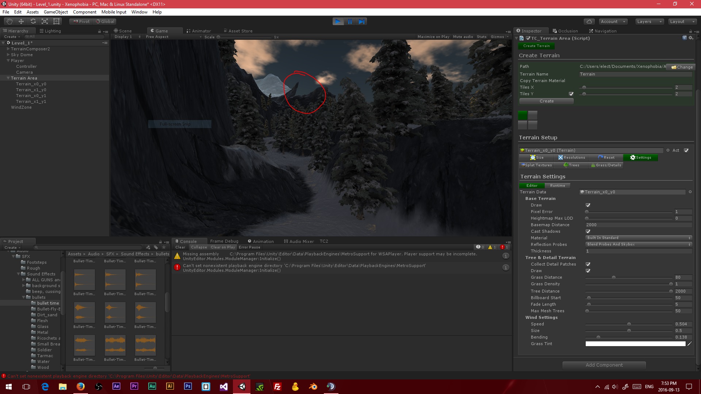Switch to the Scene tab

point(123,31)
